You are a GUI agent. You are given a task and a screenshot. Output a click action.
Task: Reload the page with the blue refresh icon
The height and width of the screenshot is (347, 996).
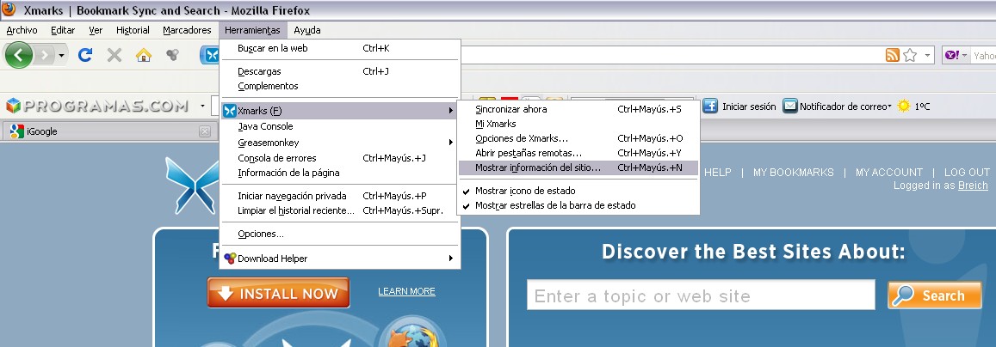coord(85,55)
